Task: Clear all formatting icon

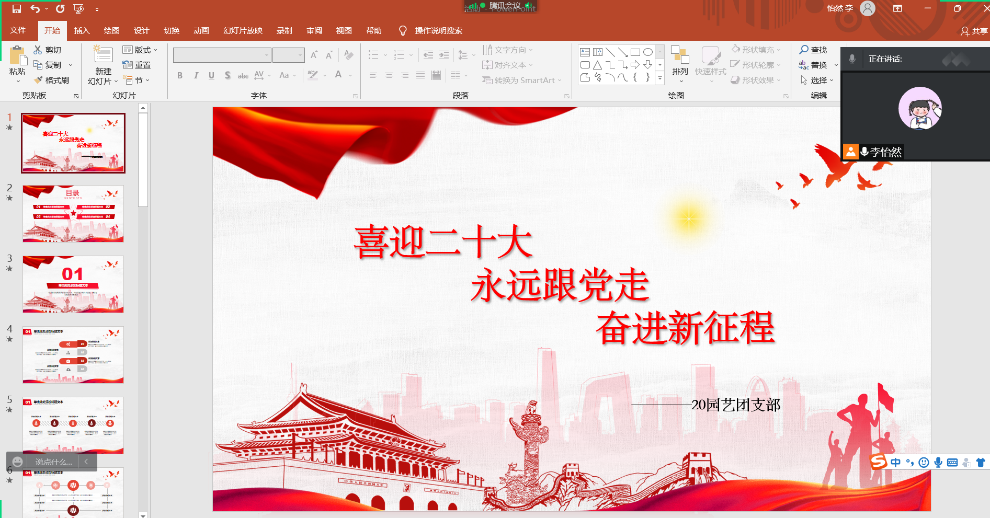Action: pyautogui.click(x=349, y=55)
